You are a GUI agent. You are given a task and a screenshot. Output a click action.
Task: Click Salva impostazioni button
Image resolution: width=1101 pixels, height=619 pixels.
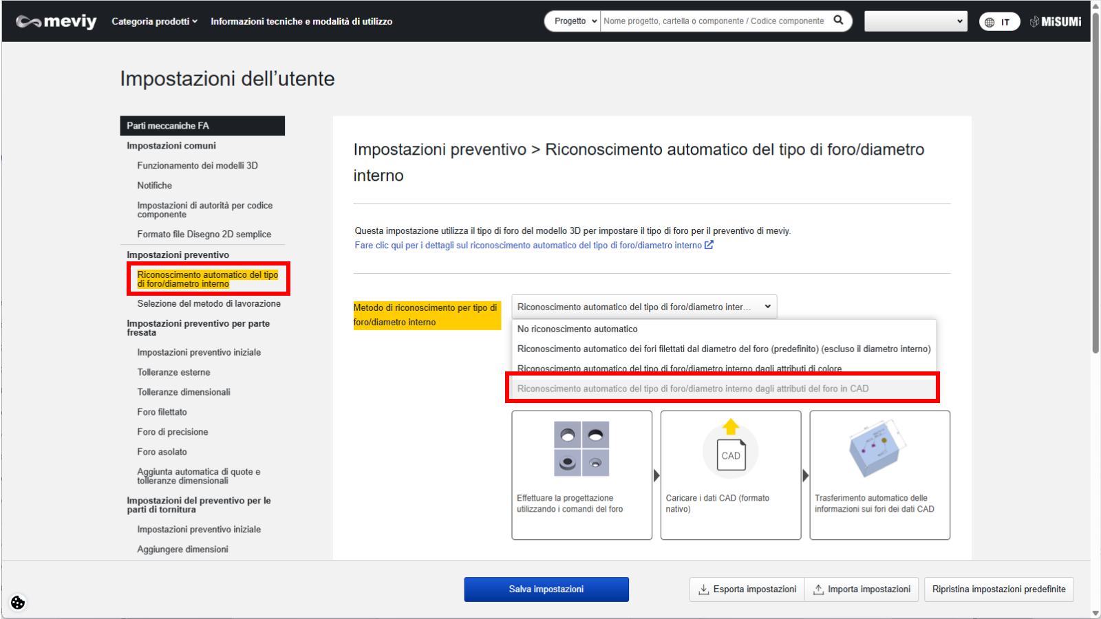click(546, 589)
